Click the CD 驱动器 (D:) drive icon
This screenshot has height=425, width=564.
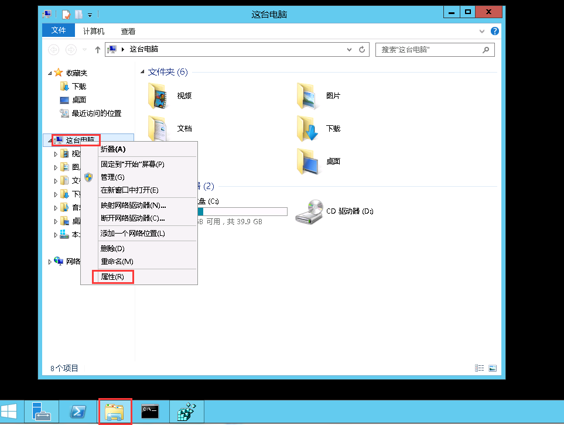point(309,211)
